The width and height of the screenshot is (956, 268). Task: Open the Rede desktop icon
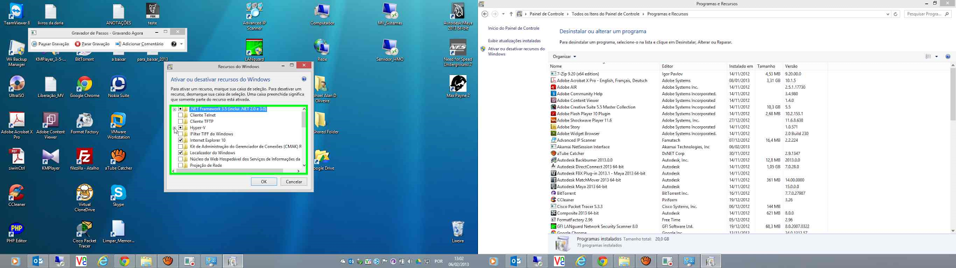(322, 51)
